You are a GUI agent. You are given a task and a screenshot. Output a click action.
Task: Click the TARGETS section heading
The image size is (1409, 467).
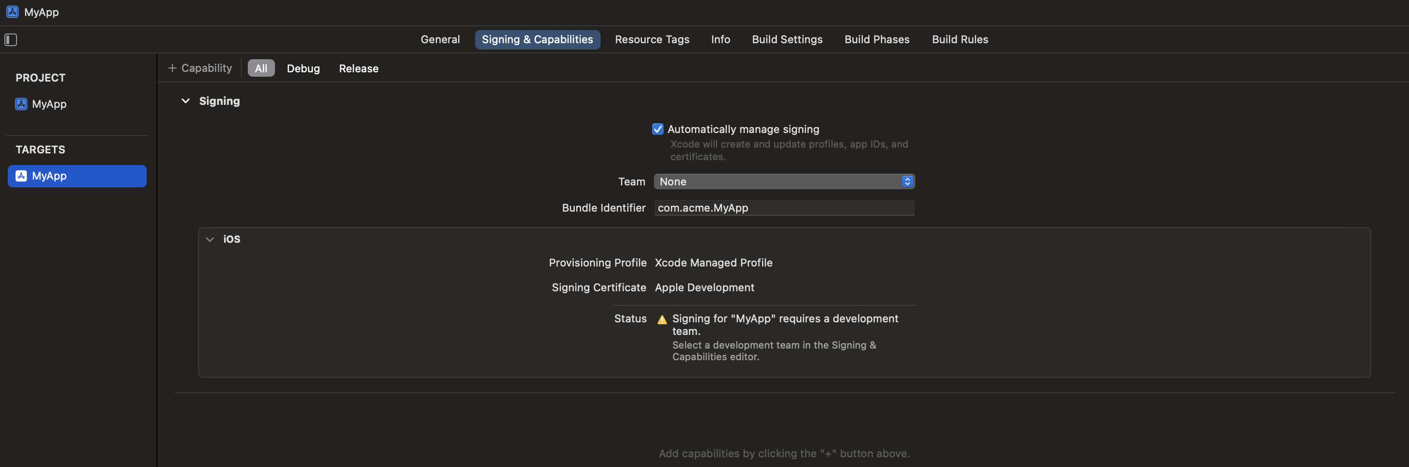pyautogui.click(x=40, y=149)
